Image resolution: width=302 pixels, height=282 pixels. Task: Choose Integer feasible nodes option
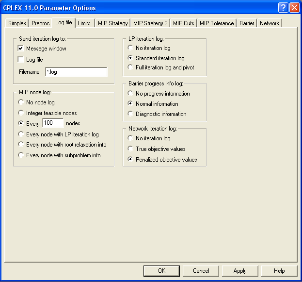click(21, 113)
